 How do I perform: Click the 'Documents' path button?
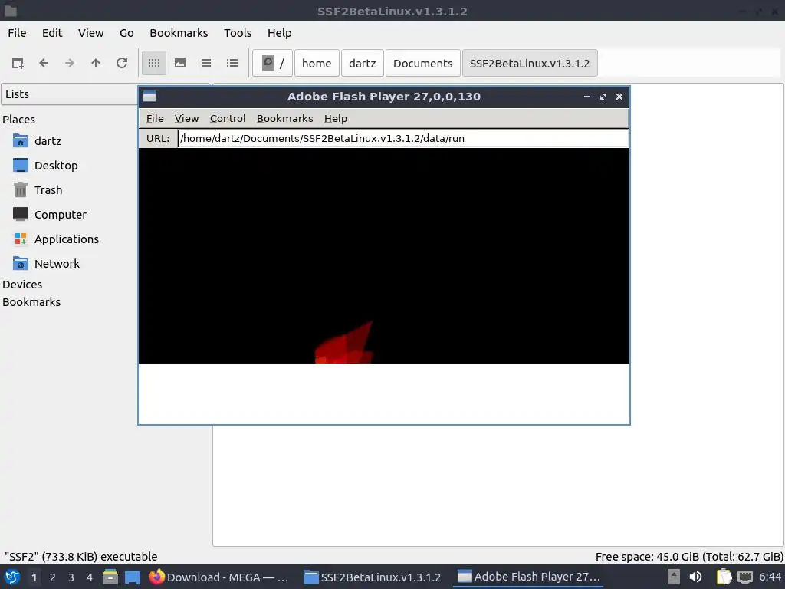423,63
